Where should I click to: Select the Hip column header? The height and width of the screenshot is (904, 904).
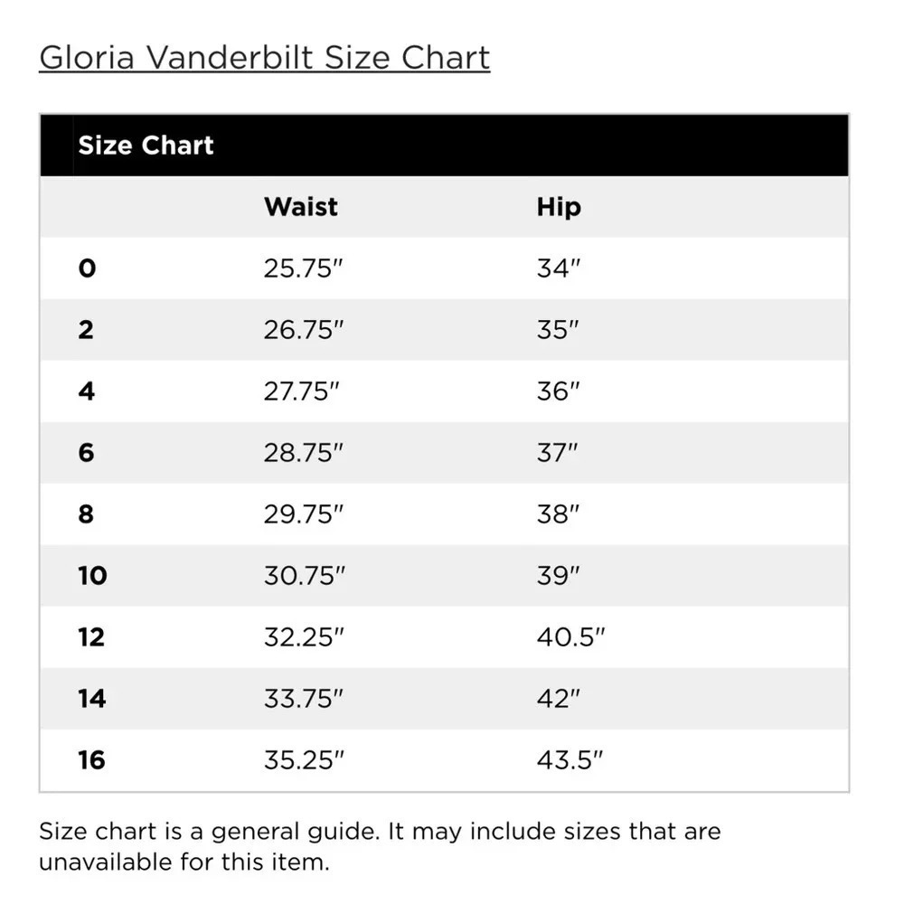point(559,207)
